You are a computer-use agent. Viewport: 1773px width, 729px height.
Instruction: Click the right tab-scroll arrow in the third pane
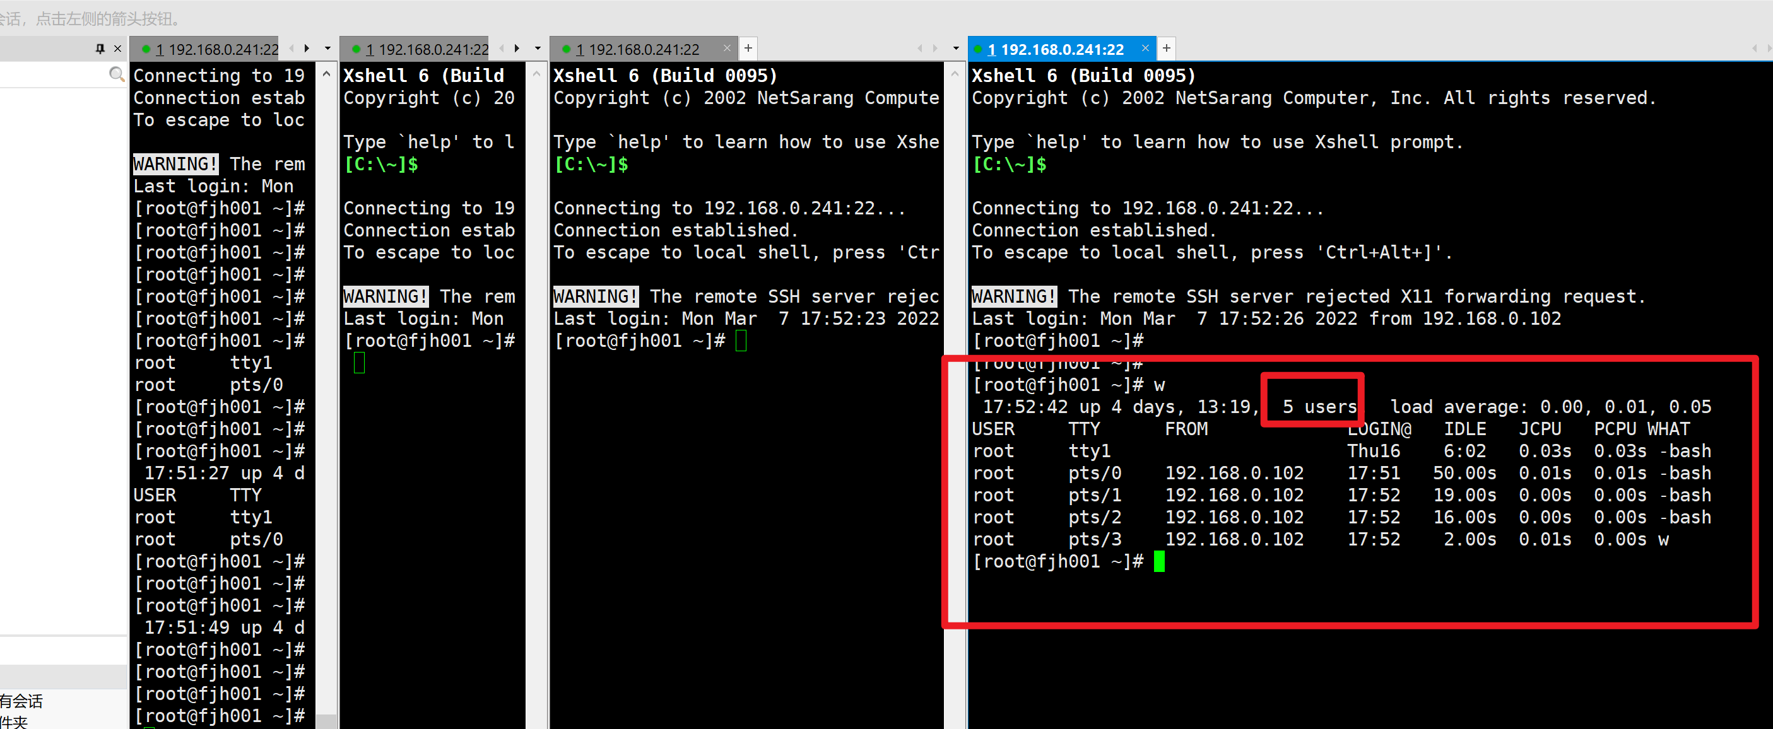coord(934,49)
